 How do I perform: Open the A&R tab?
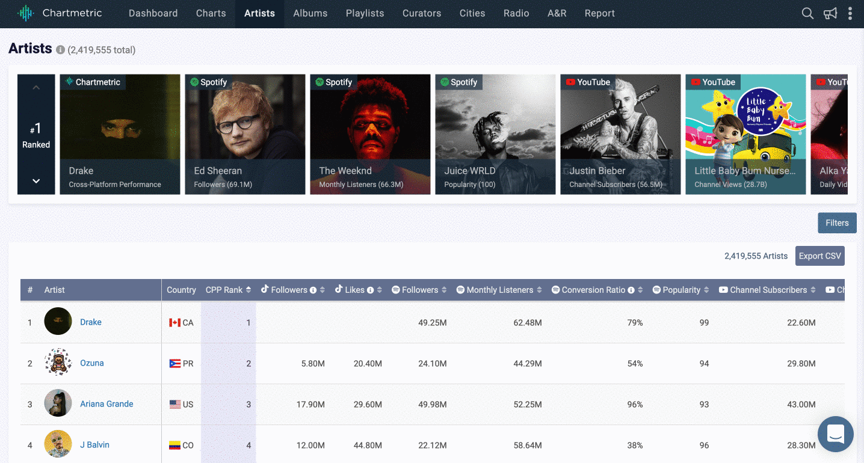pos(557,13)
